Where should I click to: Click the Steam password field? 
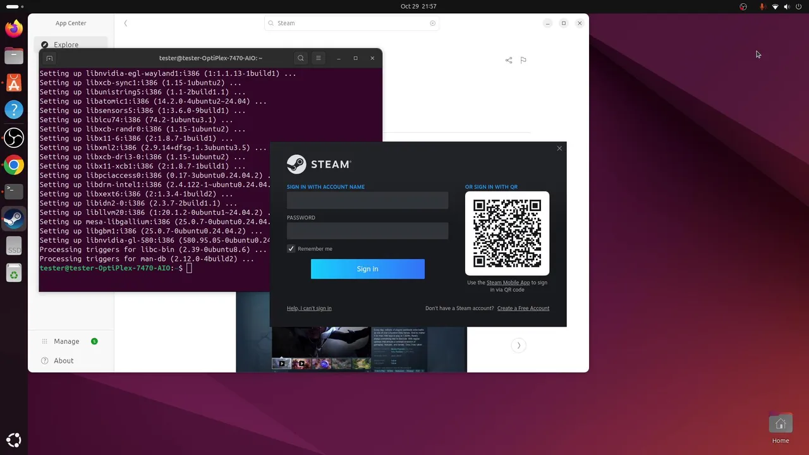tap(368, 231)
